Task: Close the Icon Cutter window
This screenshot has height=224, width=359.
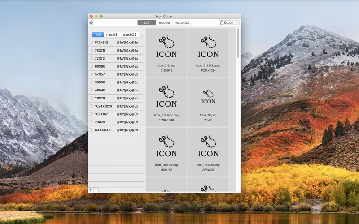Action: tap(91, 16)
